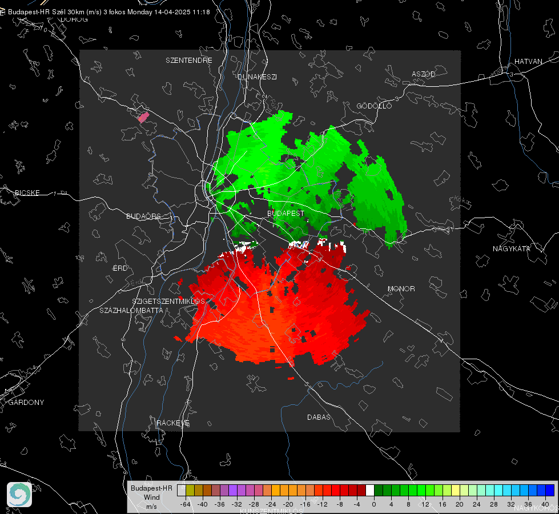Click the 'GÖDÖLLŐ' town label

tap(374, 106)
